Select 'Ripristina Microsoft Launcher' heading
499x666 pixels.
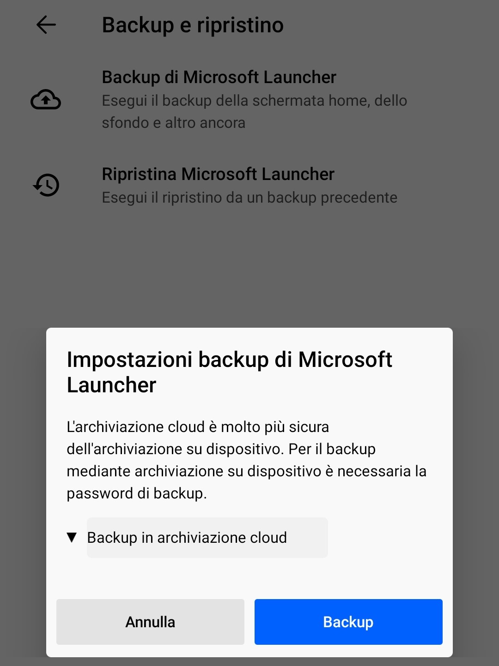(218, 174)
